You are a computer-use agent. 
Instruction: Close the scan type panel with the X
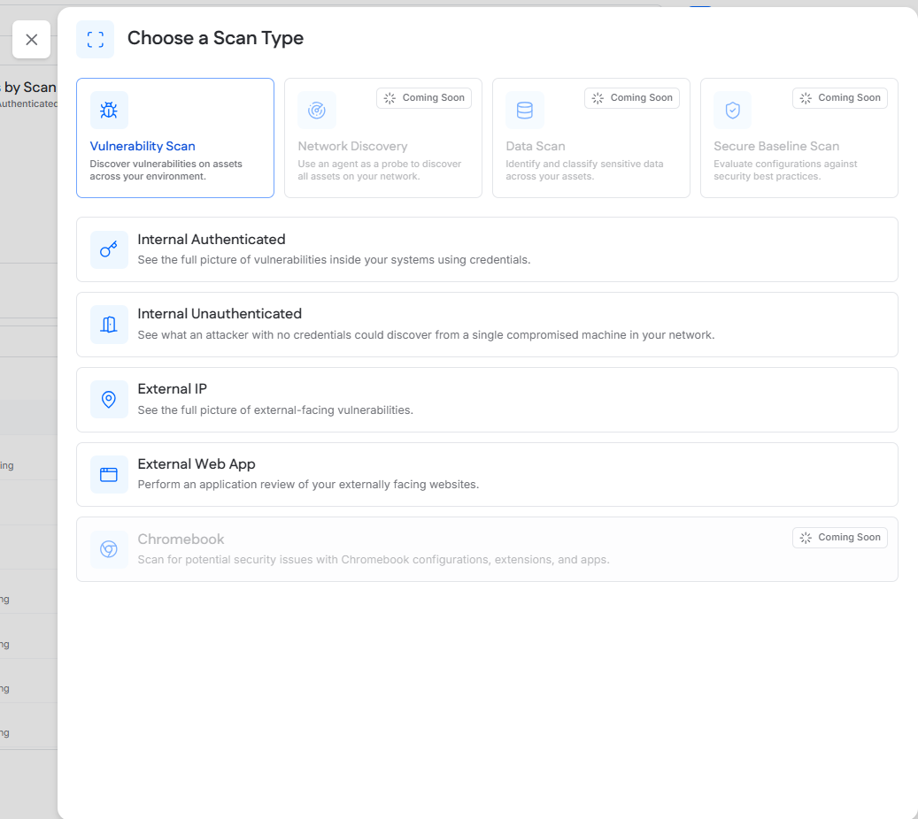pyautogui.click(x=32, y=40)
